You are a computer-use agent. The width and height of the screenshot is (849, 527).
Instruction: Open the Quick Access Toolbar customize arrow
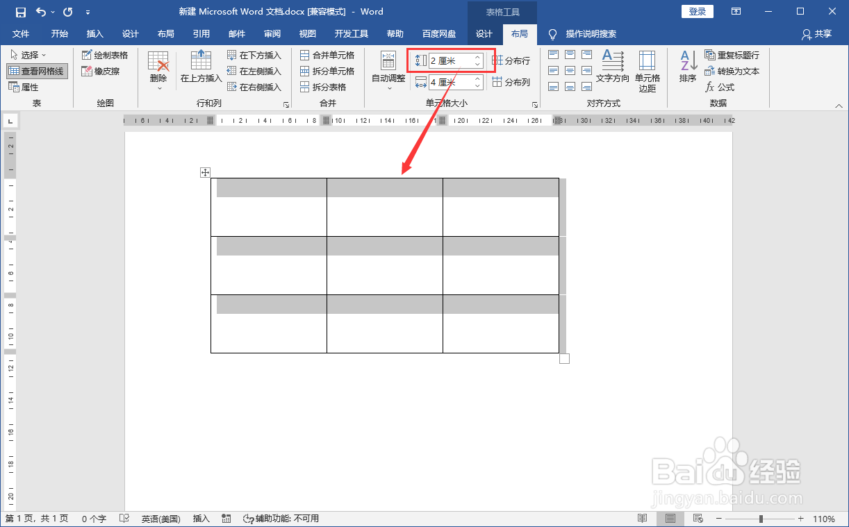pyautogui.click(x=88, y=12)
